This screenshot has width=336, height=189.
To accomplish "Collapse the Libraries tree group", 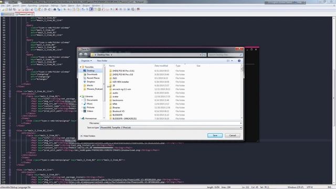I will (x=80, y=97).
